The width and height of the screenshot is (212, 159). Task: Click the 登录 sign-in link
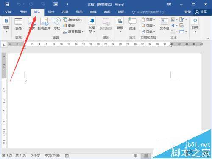[x=188, y=12]
